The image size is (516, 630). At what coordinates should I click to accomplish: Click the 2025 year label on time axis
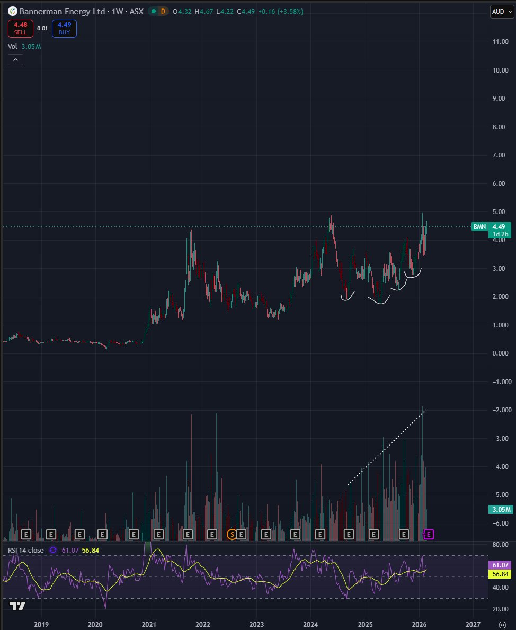[366, 624]
